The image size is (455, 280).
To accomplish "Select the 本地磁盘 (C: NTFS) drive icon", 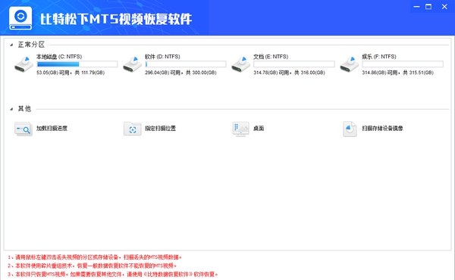I will point(24,64).
